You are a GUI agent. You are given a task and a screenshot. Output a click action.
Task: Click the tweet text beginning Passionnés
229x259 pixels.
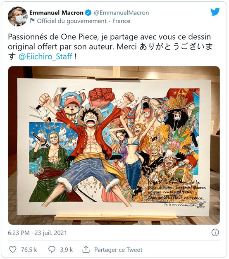coord(110,47)
